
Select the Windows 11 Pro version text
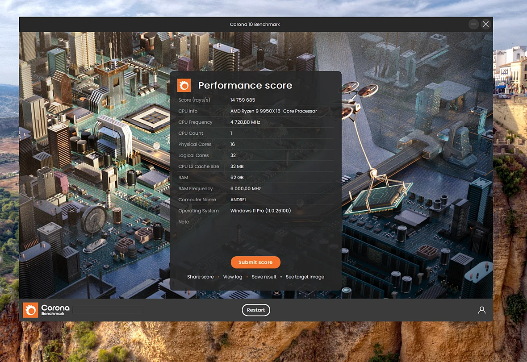[x=260, y=211]
